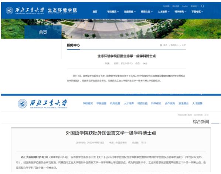The image size is (221, 174).
Task: Click the 西北工业大学 calligraphy logo in lower header
Action: [48, 104]
